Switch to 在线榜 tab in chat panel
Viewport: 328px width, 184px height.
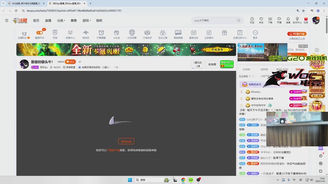click(x=246, y=69)
